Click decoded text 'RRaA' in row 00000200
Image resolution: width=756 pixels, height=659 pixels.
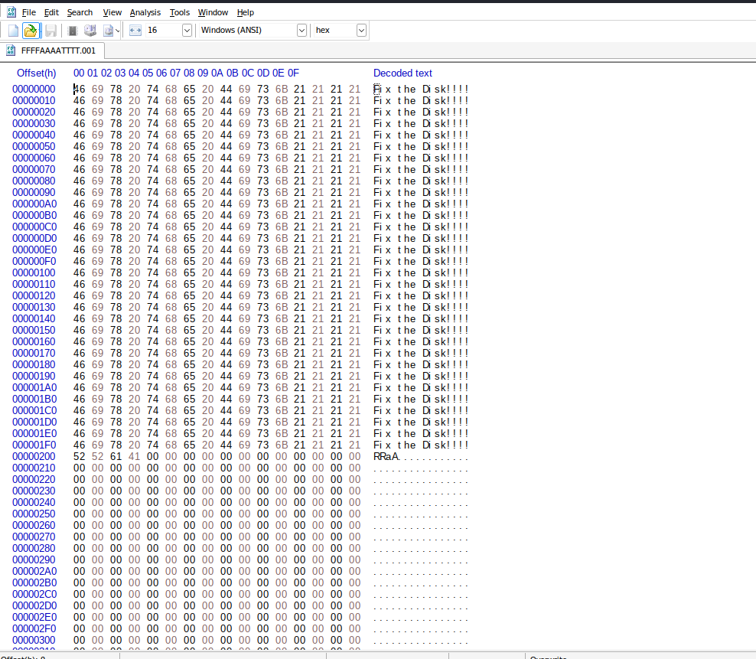pyautogui.click(x=386, y=457)
